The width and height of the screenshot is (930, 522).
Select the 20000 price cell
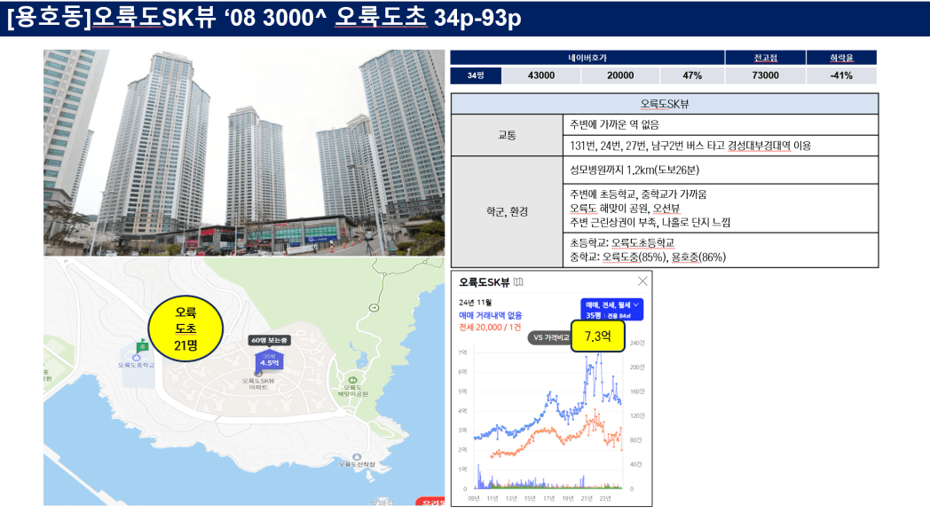(x=620, y=75)
